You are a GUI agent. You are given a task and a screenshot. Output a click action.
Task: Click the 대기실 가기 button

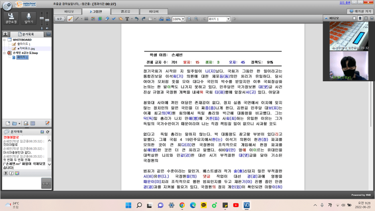[x=360, y=12]
